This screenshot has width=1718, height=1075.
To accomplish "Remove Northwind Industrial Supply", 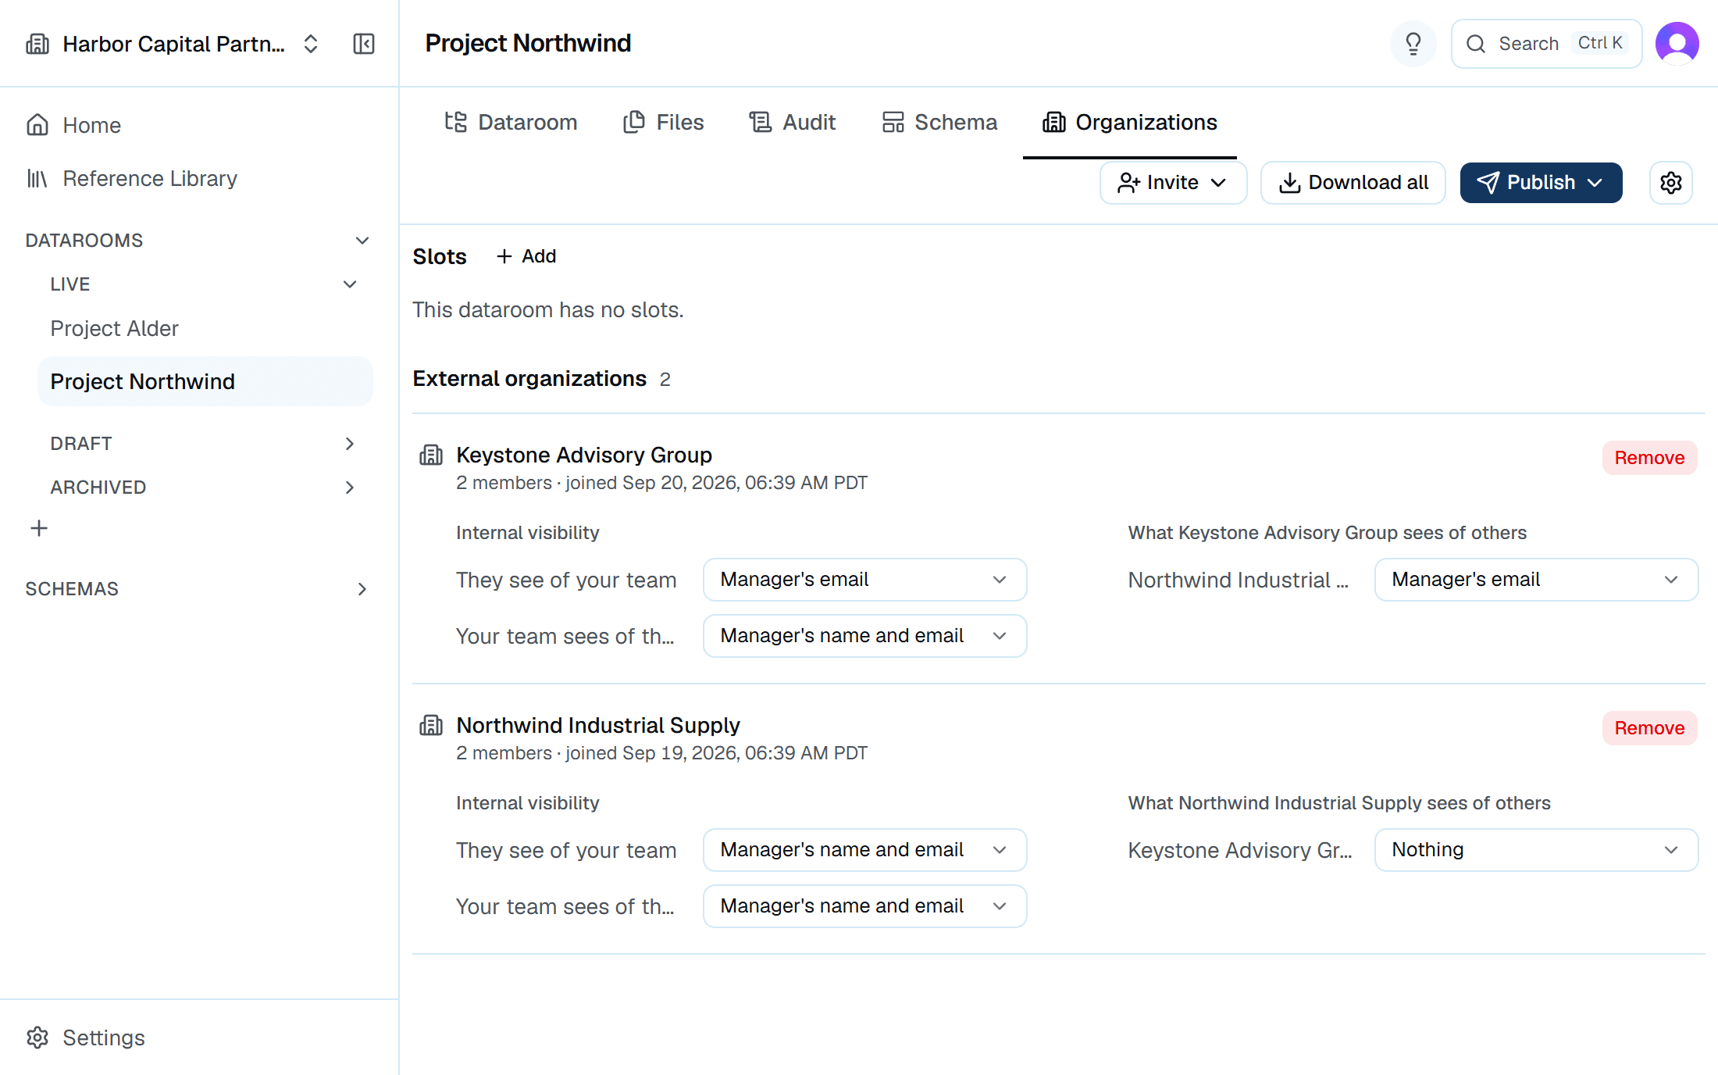I will 1649,728.
